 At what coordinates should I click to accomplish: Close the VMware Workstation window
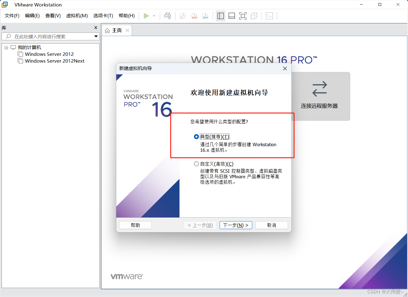398,5
